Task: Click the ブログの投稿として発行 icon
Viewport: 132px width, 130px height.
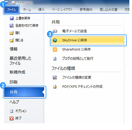Action: tap(55, 59)
